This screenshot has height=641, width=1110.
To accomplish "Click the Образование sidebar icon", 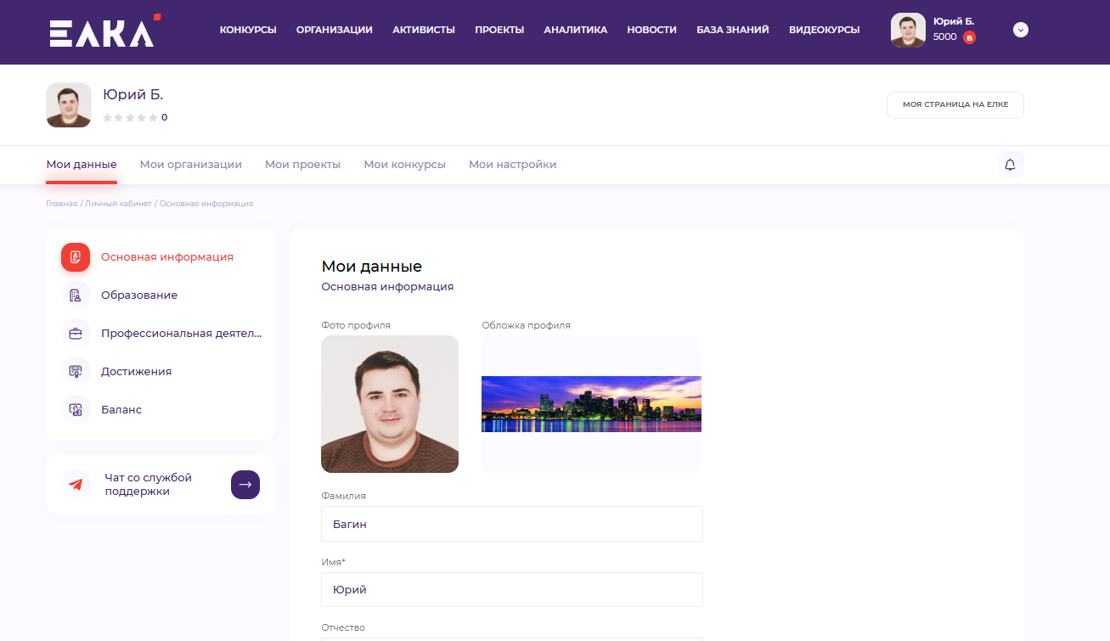I will click(76, 295).
